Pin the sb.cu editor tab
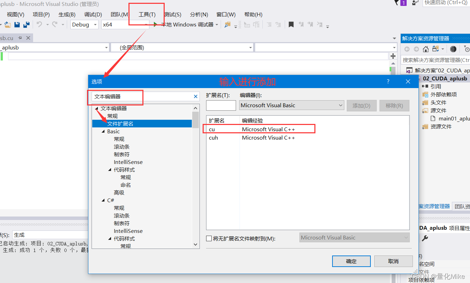470x283 pixels. click(20, 38)
